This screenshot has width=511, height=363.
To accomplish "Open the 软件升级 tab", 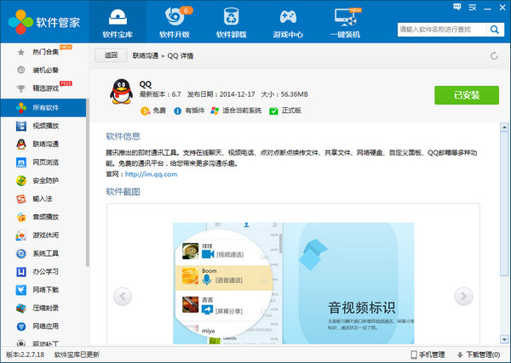I will [x=175, y=23].
